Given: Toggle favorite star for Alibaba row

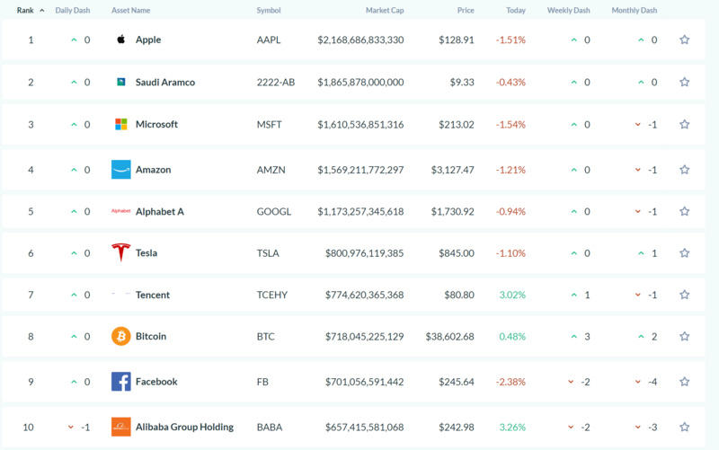Looking at the screenshot, I should coord(684,427).
